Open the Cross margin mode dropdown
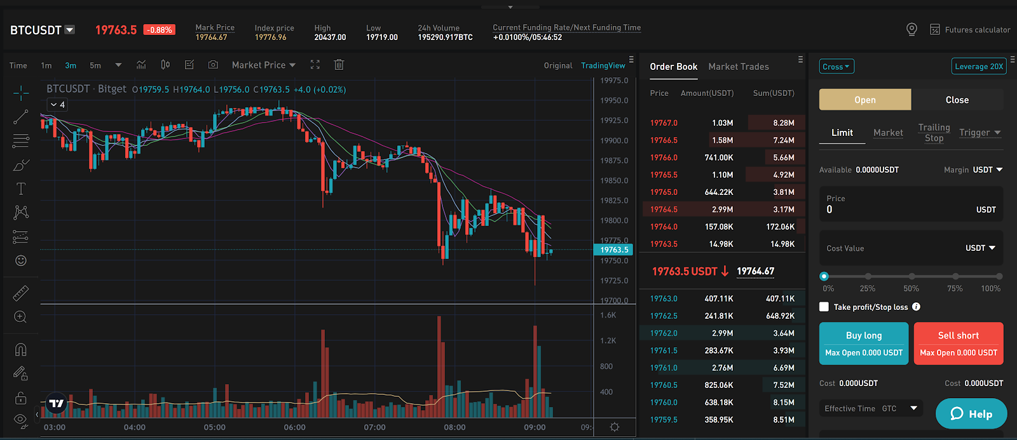Viewport: 1017px width, 440px height. click(x=836, y=67)
